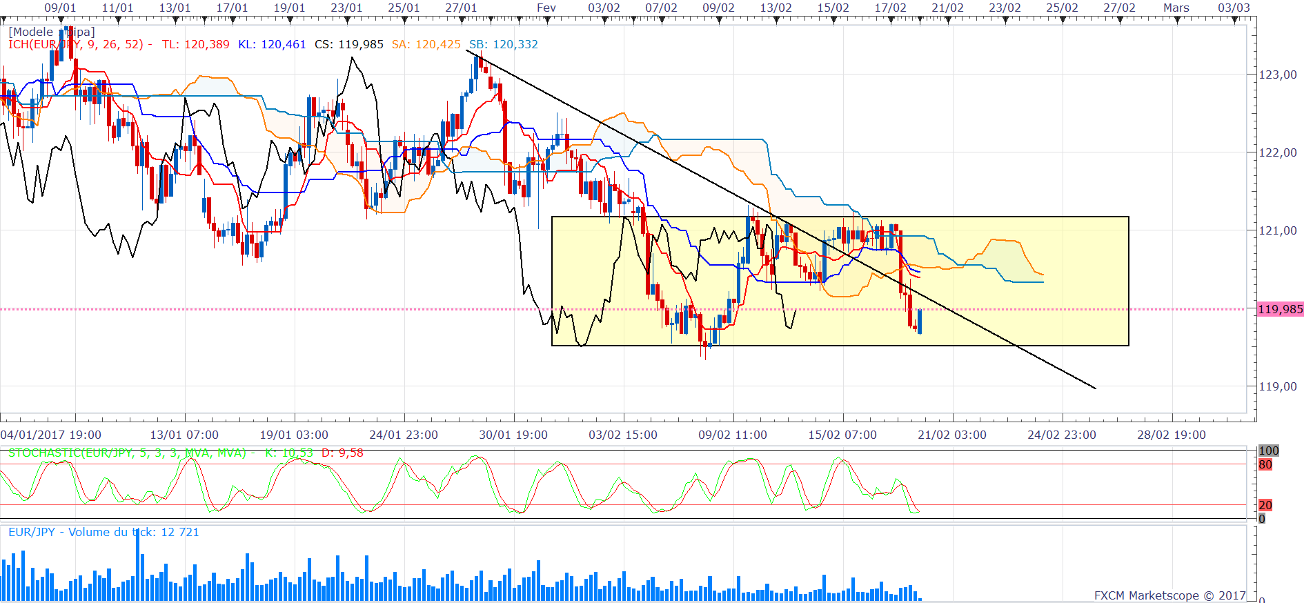This screenshot has height=603, width=1313.
Task: Click the 15/02 07:00 time label
Action: (x=842, y=435)
